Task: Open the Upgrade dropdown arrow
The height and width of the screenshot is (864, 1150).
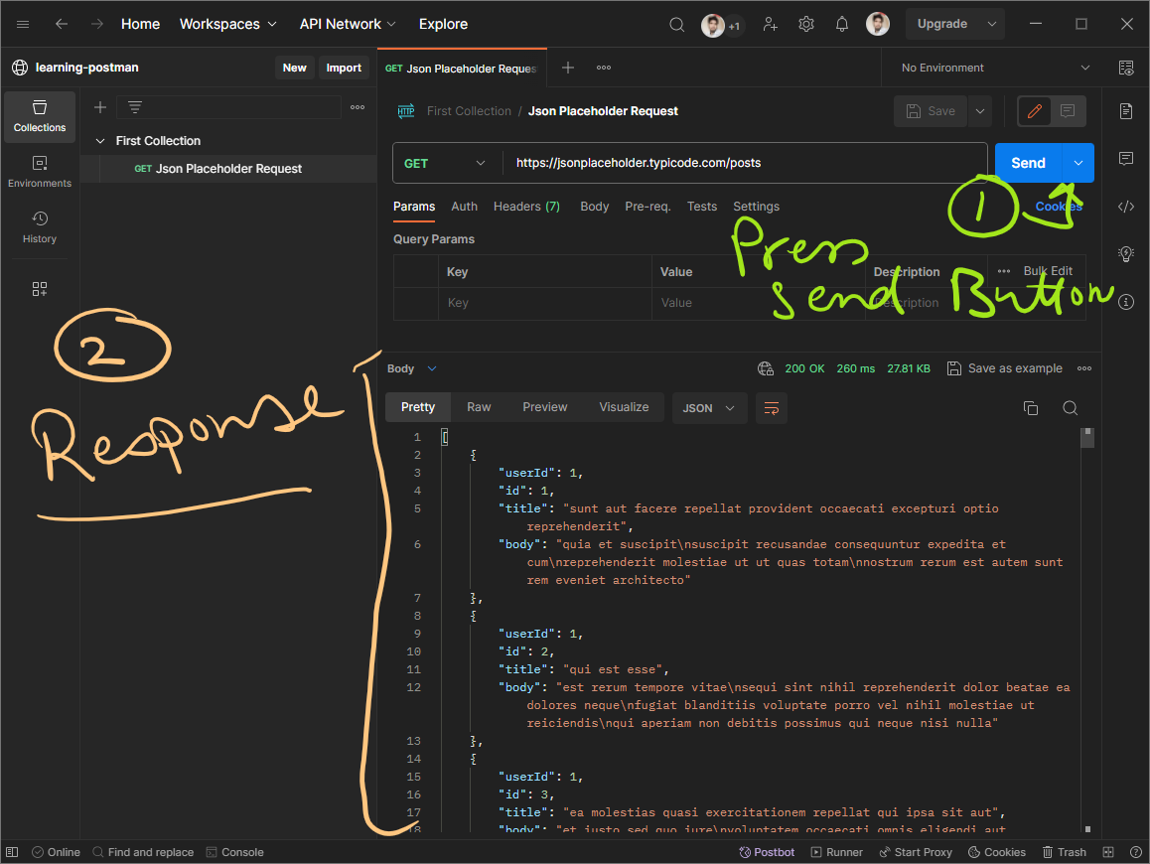Action: coord(991,24)
